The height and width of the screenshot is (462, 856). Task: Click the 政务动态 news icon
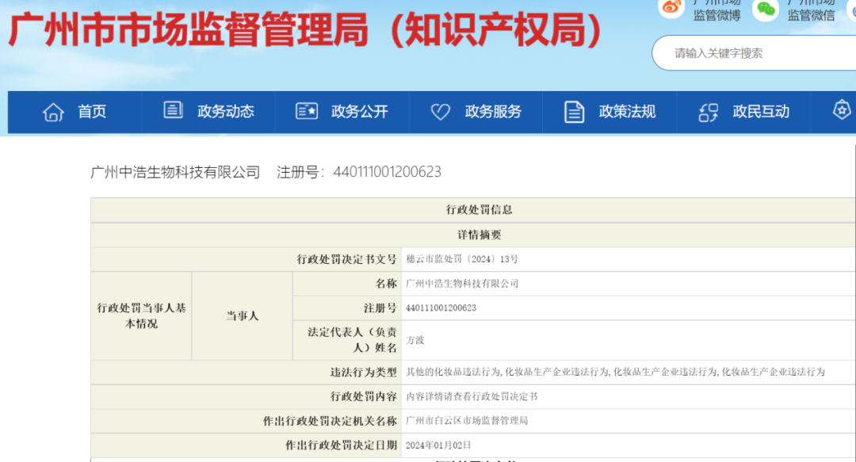click(173, 110)
